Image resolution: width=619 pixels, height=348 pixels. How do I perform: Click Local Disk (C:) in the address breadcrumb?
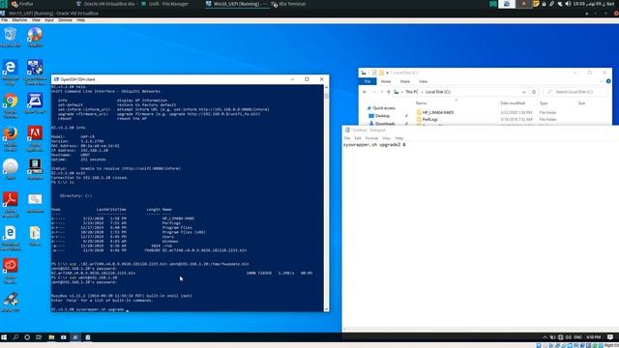point(438,92)
